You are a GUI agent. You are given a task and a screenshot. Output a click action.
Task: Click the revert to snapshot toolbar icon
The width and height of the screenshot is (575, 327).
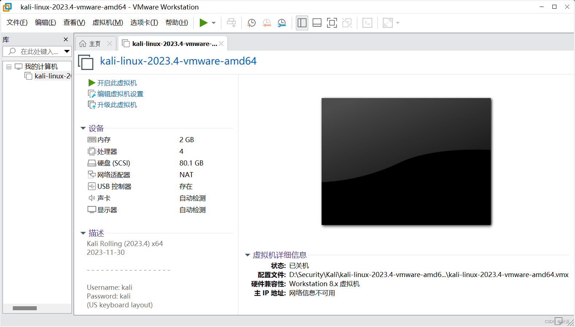(267, 23)
